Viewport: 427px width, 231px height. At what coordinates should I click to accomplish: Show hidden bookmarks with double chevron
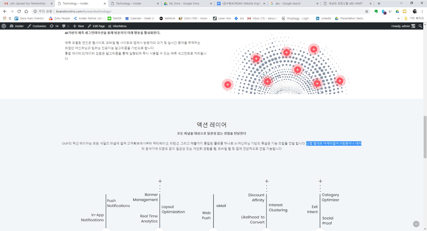pos(398,18)
